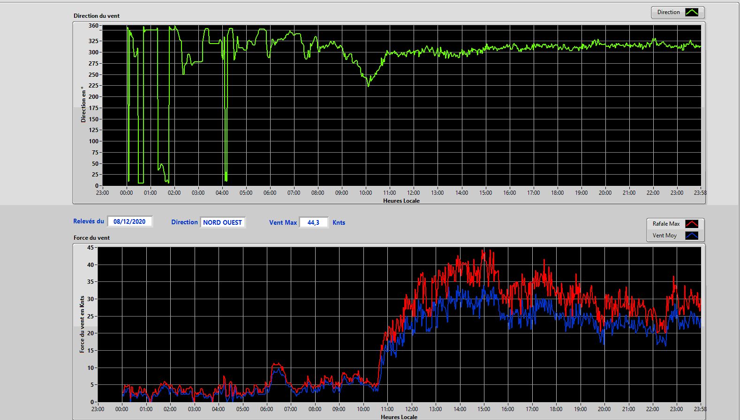Click the red Rafale Max legend swatch

(692, 224)
